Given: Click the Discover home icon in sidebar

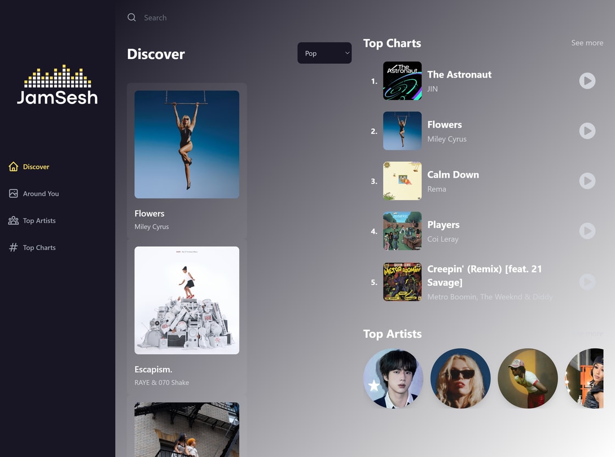Looking at the screenshot, I should point(13,167).
